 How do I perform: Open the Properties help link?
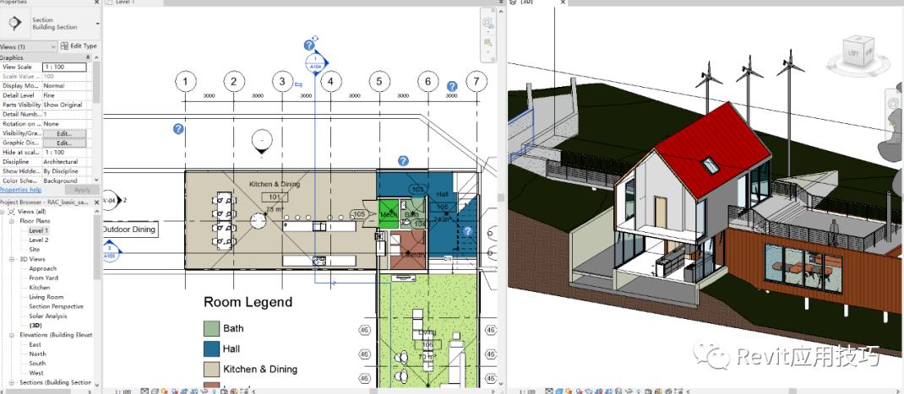click(21, 190)
